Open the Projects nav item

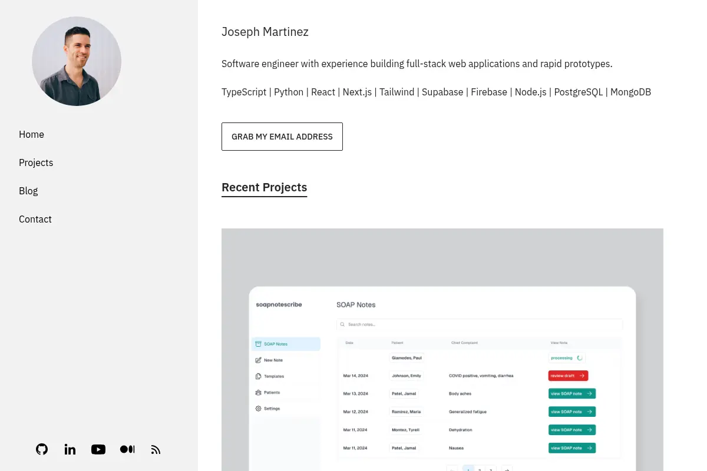click(36, 162)
